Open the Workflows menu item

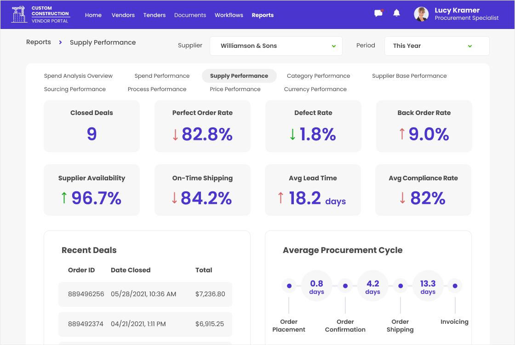point(229,15)
